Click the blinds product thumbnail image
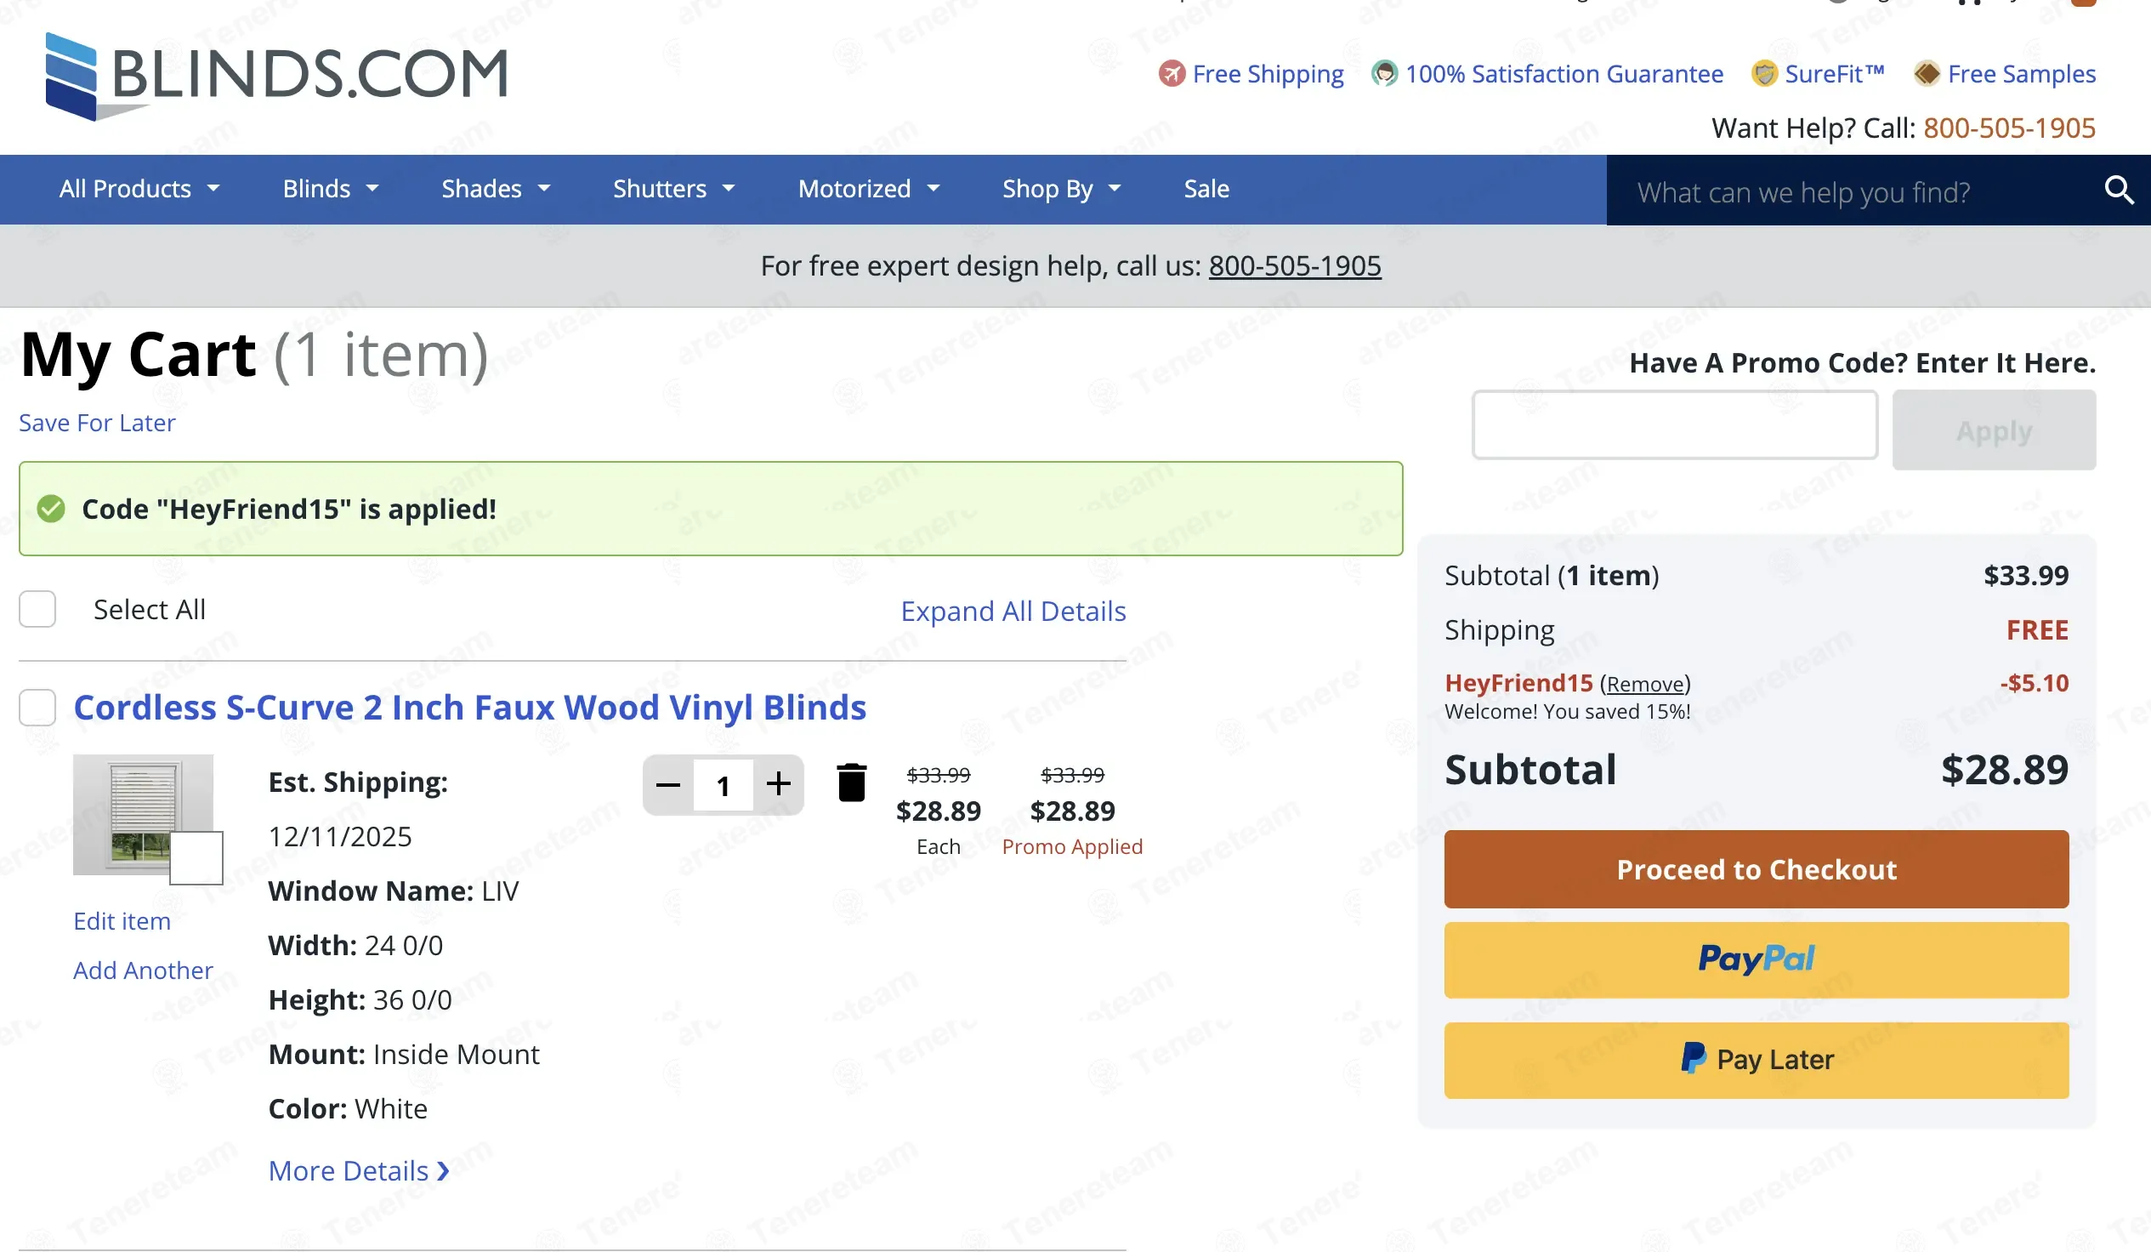 point(143,814)
